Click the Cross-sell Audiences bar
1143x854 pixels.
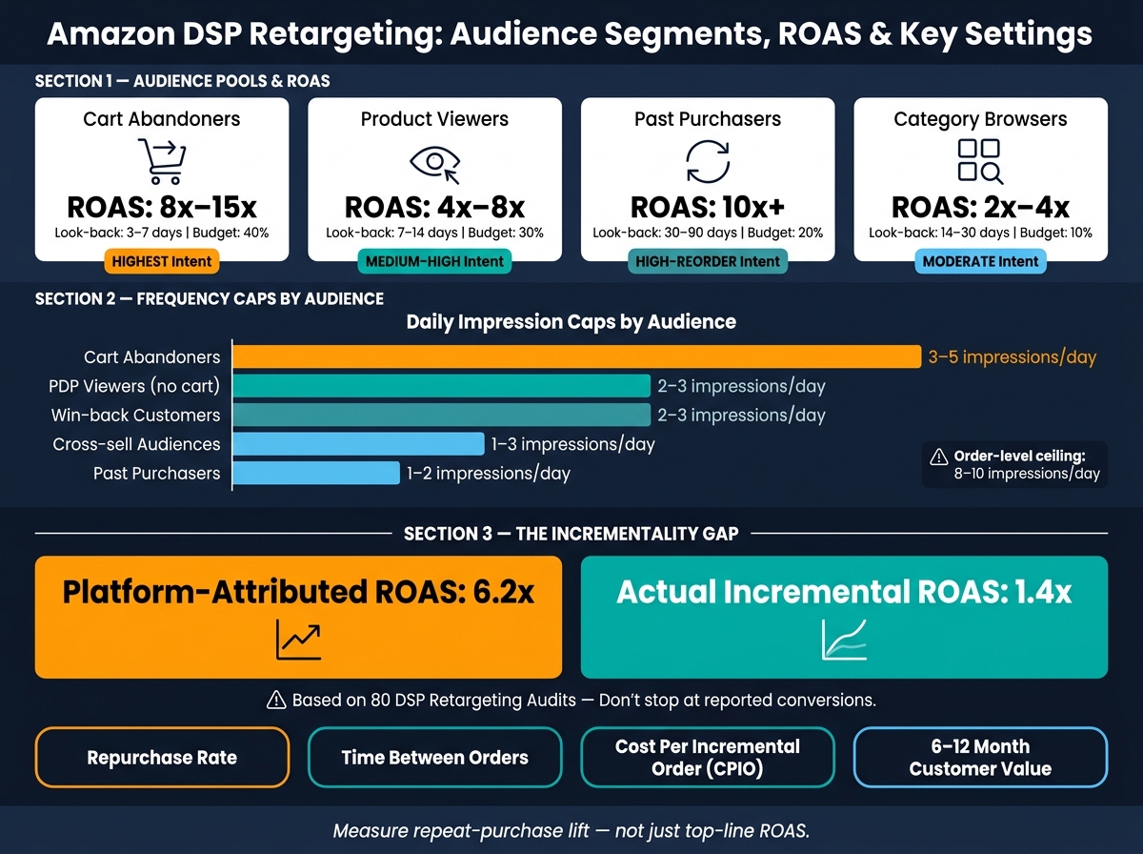[359, 444]
